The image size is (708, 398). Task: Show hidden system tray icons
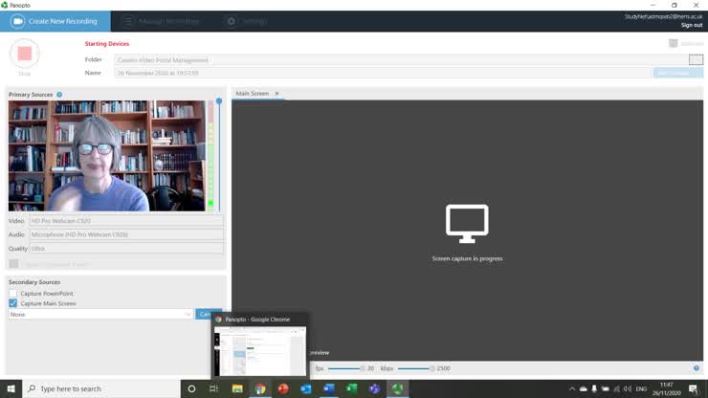pyautogui.click(x=572, y=388)
